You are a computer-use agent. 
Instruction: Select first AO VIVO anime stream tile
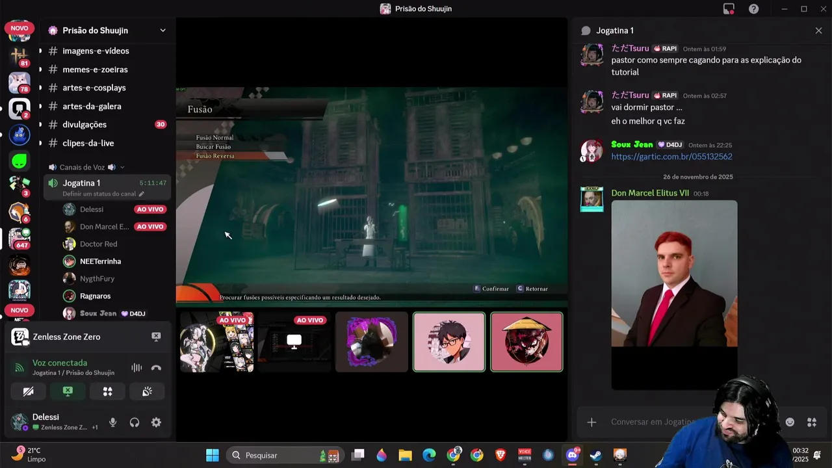(216, 342)
